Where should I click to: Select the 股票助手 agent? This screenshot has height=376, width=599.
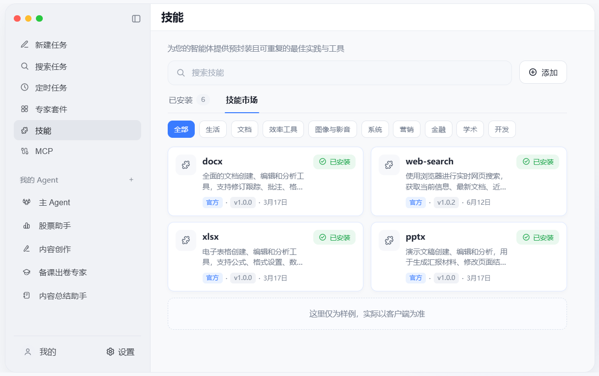point(77,226)
